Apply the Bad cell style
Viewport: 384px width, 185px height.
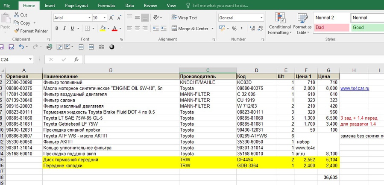[x=331, y=27]
